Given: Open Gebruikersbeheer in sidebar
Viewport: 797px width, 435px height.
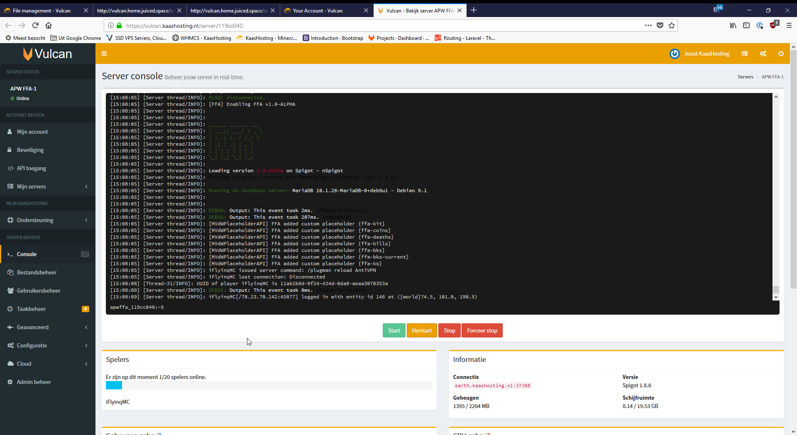Looking at the screenshot, I should coord(39,291).
